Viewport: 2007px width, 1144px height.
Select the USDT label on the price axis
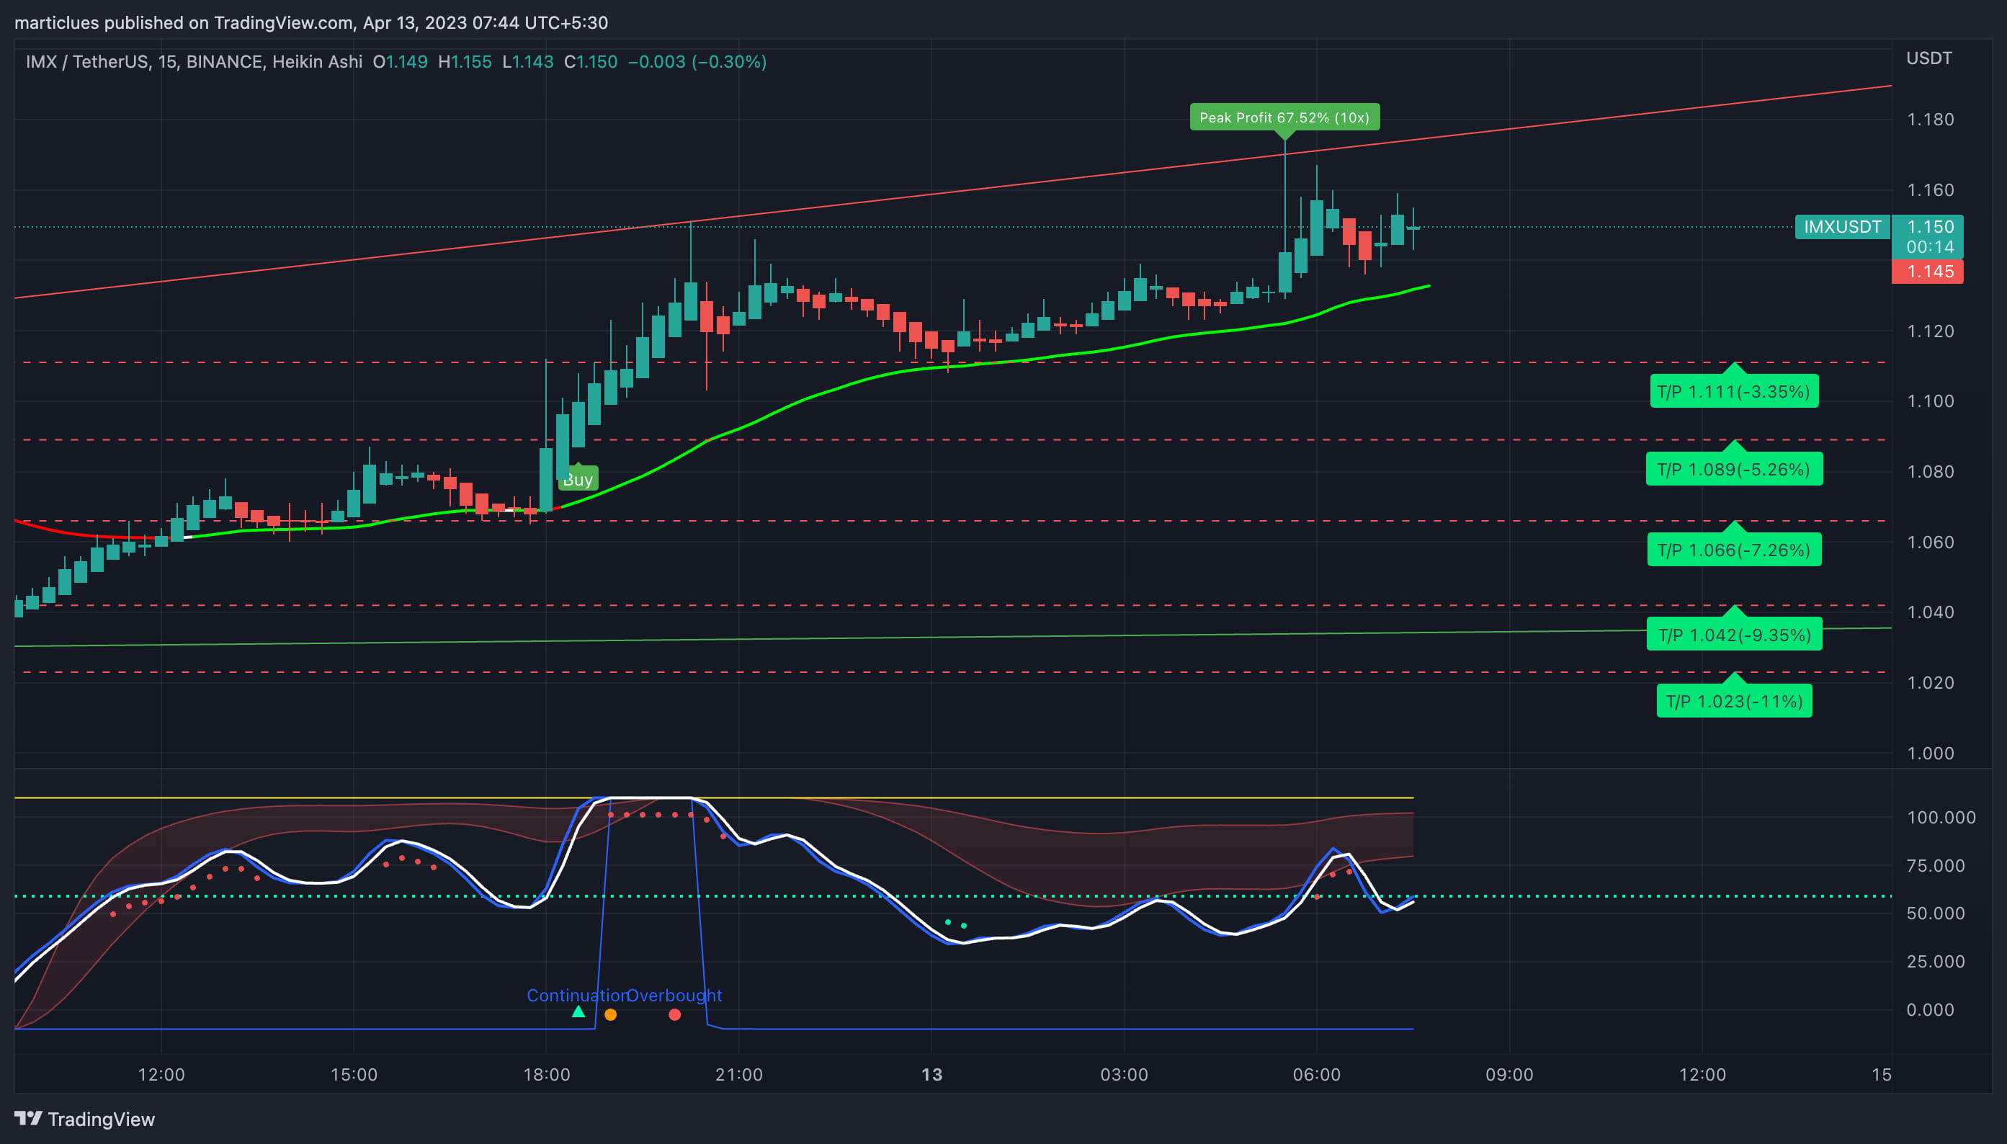pos(1928,58)
